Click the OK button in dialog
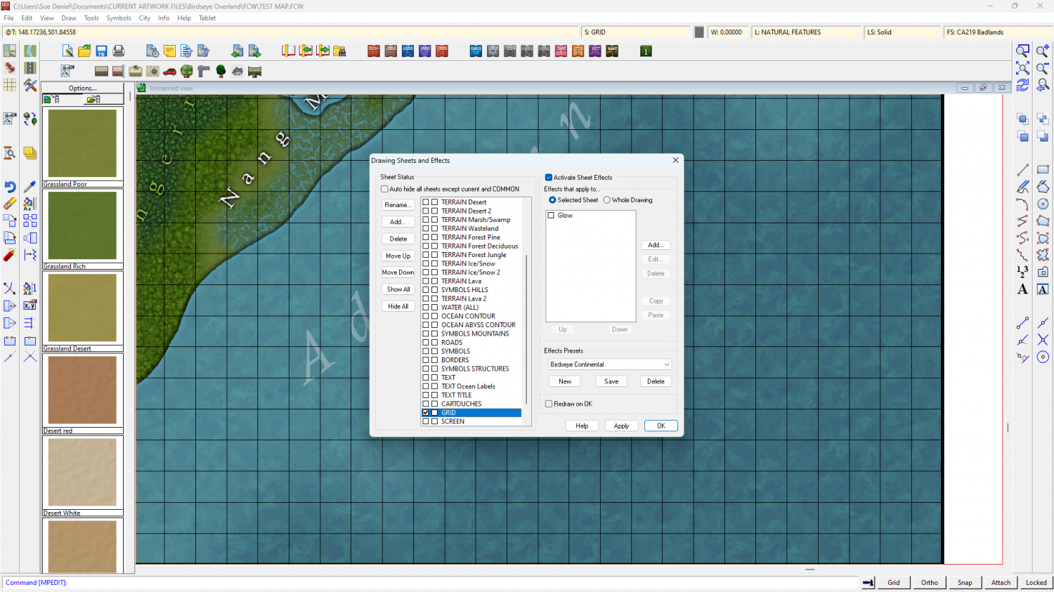1054x592 pixels. point(661,426)
